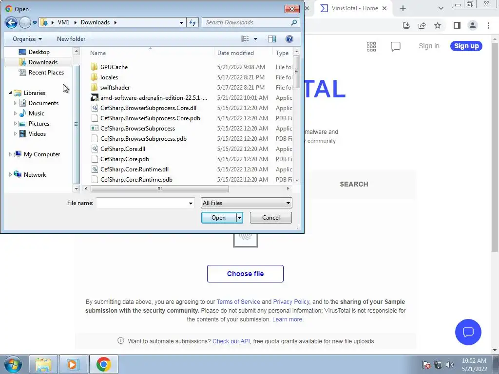Toggle the preview pane icon
Image resolution: width=499 pixels, height=374 pixels.
coord(272,39)
